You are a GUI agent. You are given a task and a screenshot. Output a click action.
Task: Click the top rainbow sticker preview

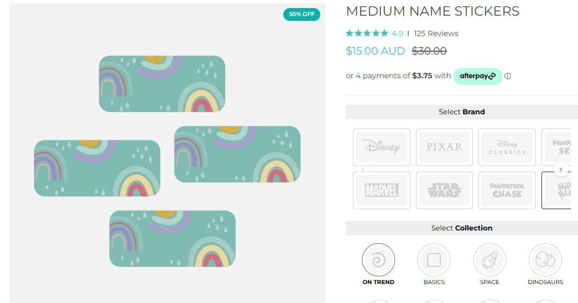(x=162, y=84)
